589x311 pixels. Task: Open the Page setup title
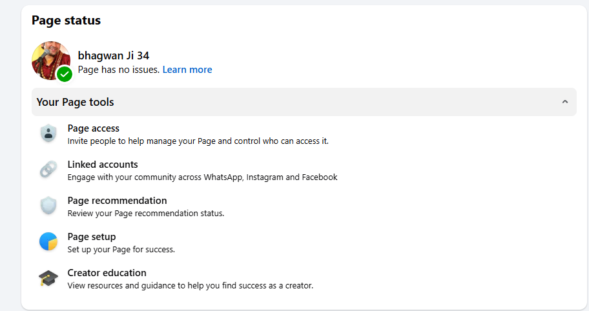click(x=92, y=237)
